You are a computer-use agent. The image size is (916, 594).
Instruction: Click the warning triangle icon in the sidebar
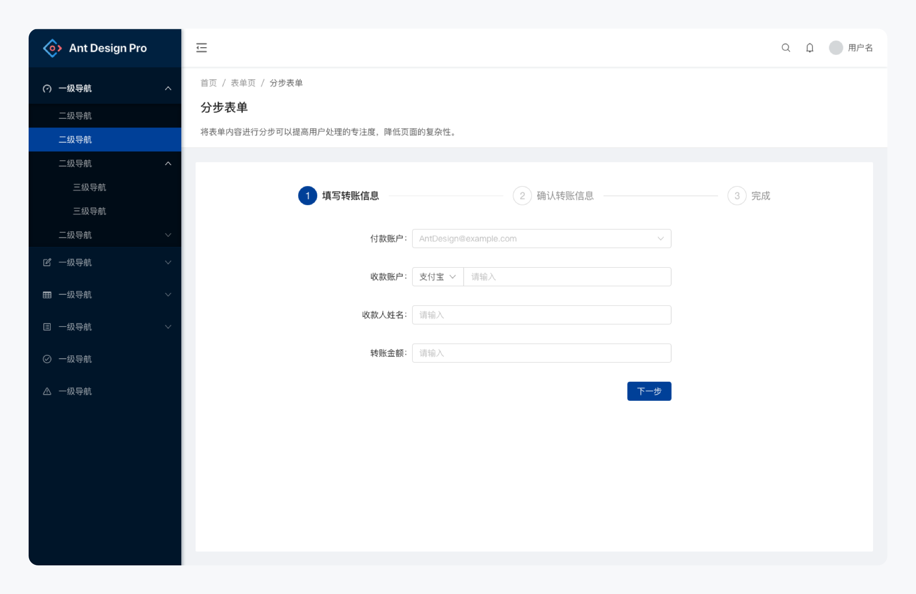click(47, 391)
